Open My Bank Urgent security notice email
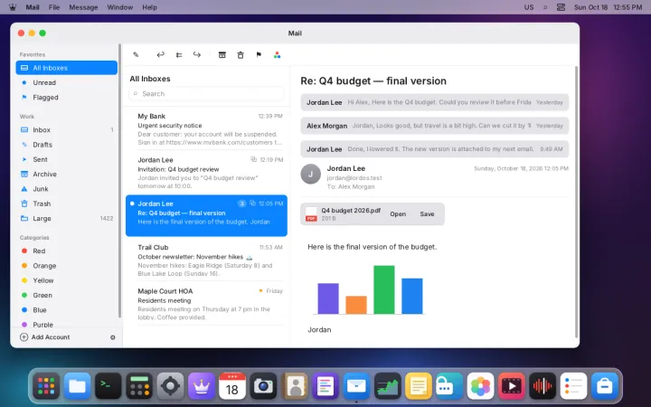Image resolution: width=651 pixels, height=407 pixels. pos(206,128)
